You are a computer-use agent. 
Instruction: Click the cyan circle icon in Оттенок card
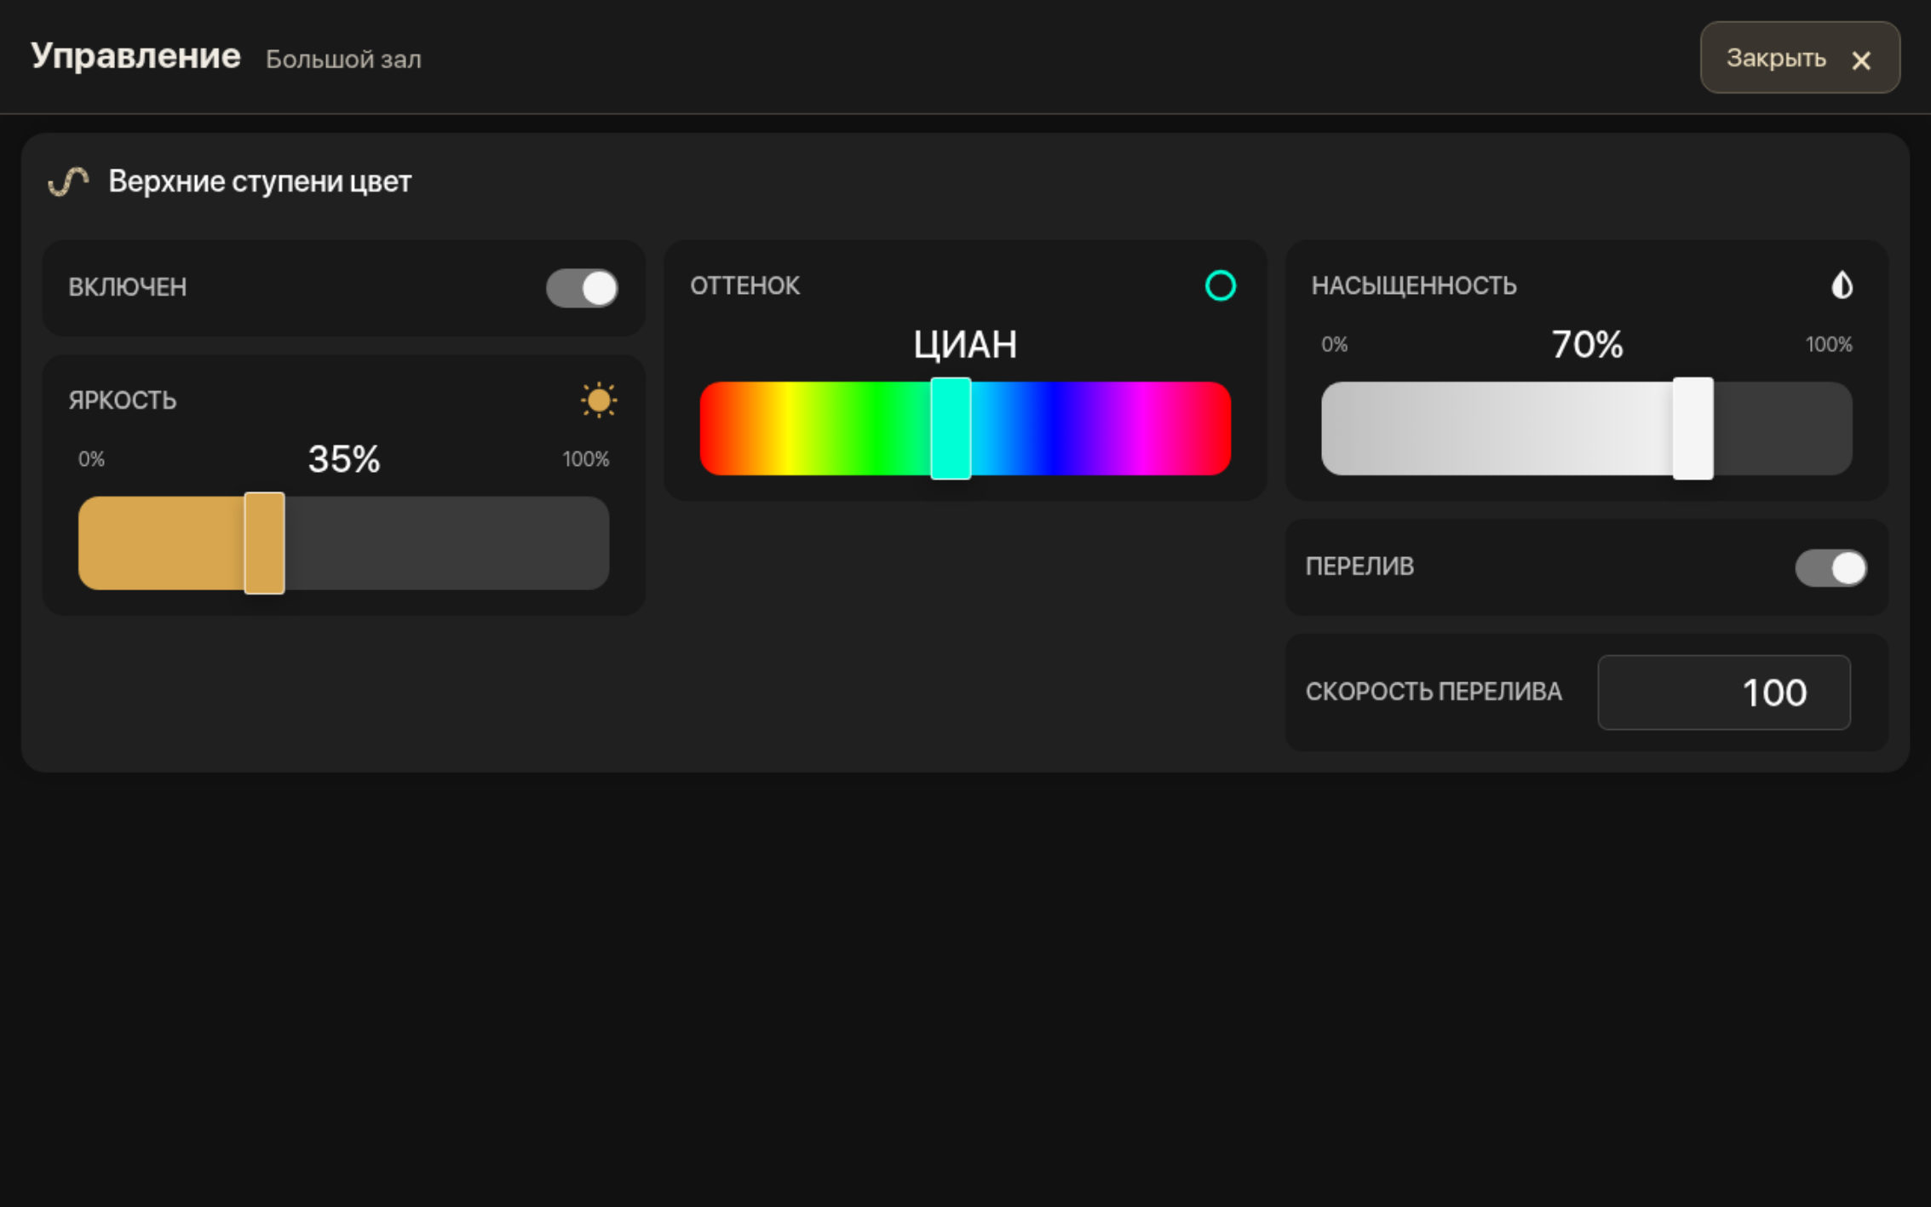[x=1221, y=285]
